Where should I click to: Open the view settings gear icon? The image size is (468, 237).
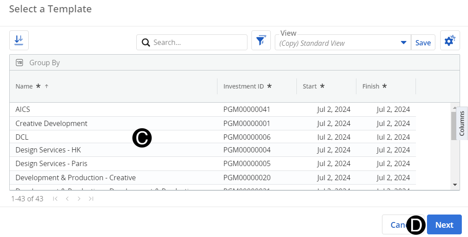point(449,41)
